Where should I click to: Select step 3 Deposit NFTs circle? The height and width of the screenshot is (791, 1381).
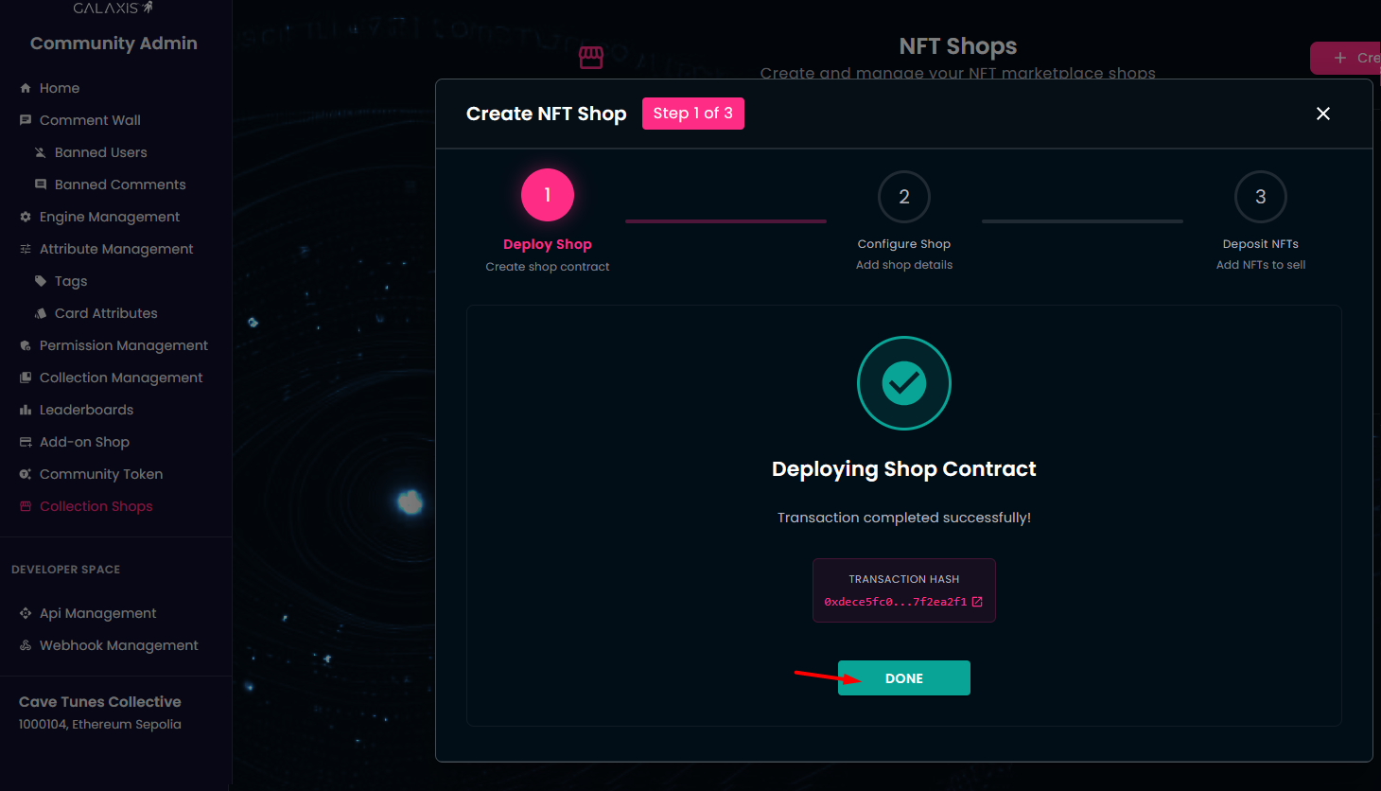tap(1260, 197)
